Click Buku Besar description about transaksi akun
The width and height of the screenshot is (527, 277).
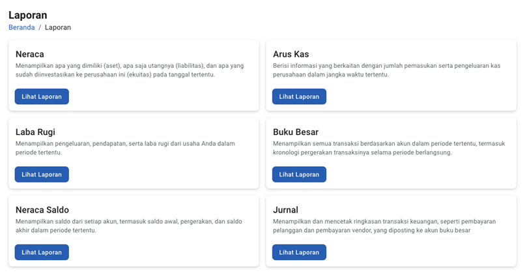point(386,147)
